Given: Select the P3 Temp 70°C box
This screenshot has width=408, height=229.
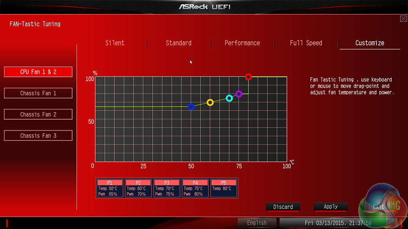Looking at the screenshot, I should [167, 188].
